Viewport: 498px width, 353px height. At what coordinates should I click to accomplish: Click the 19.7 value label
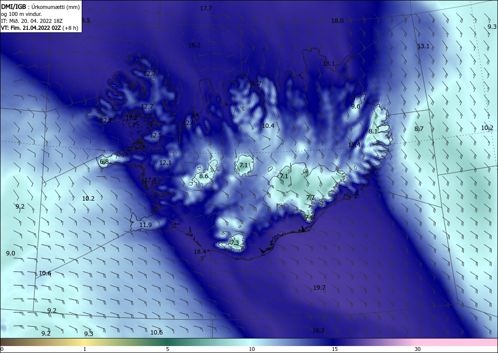pos(319,288)
